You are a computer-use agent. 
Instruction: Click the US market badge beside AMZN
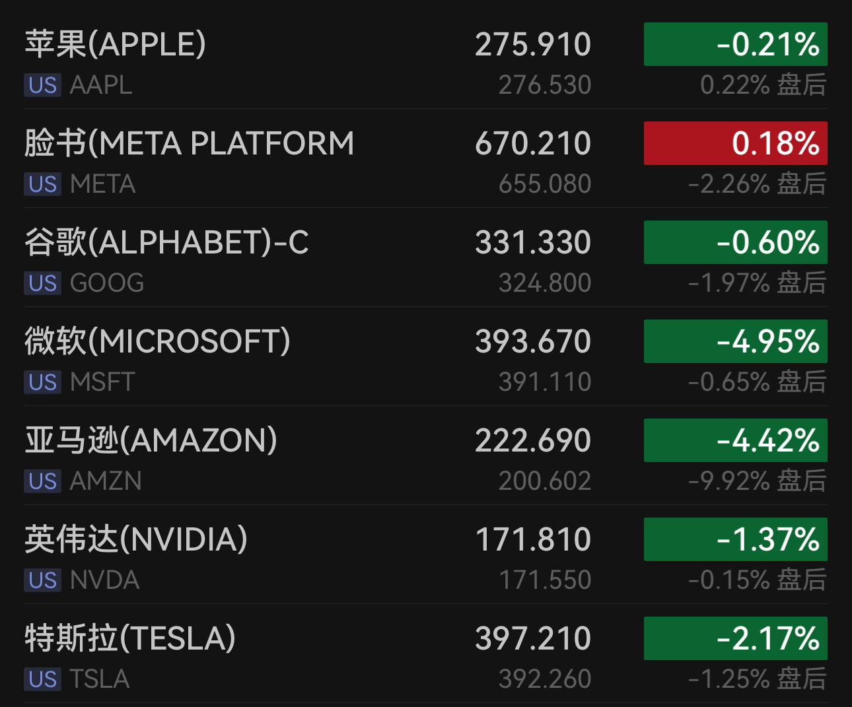[43, 481]
